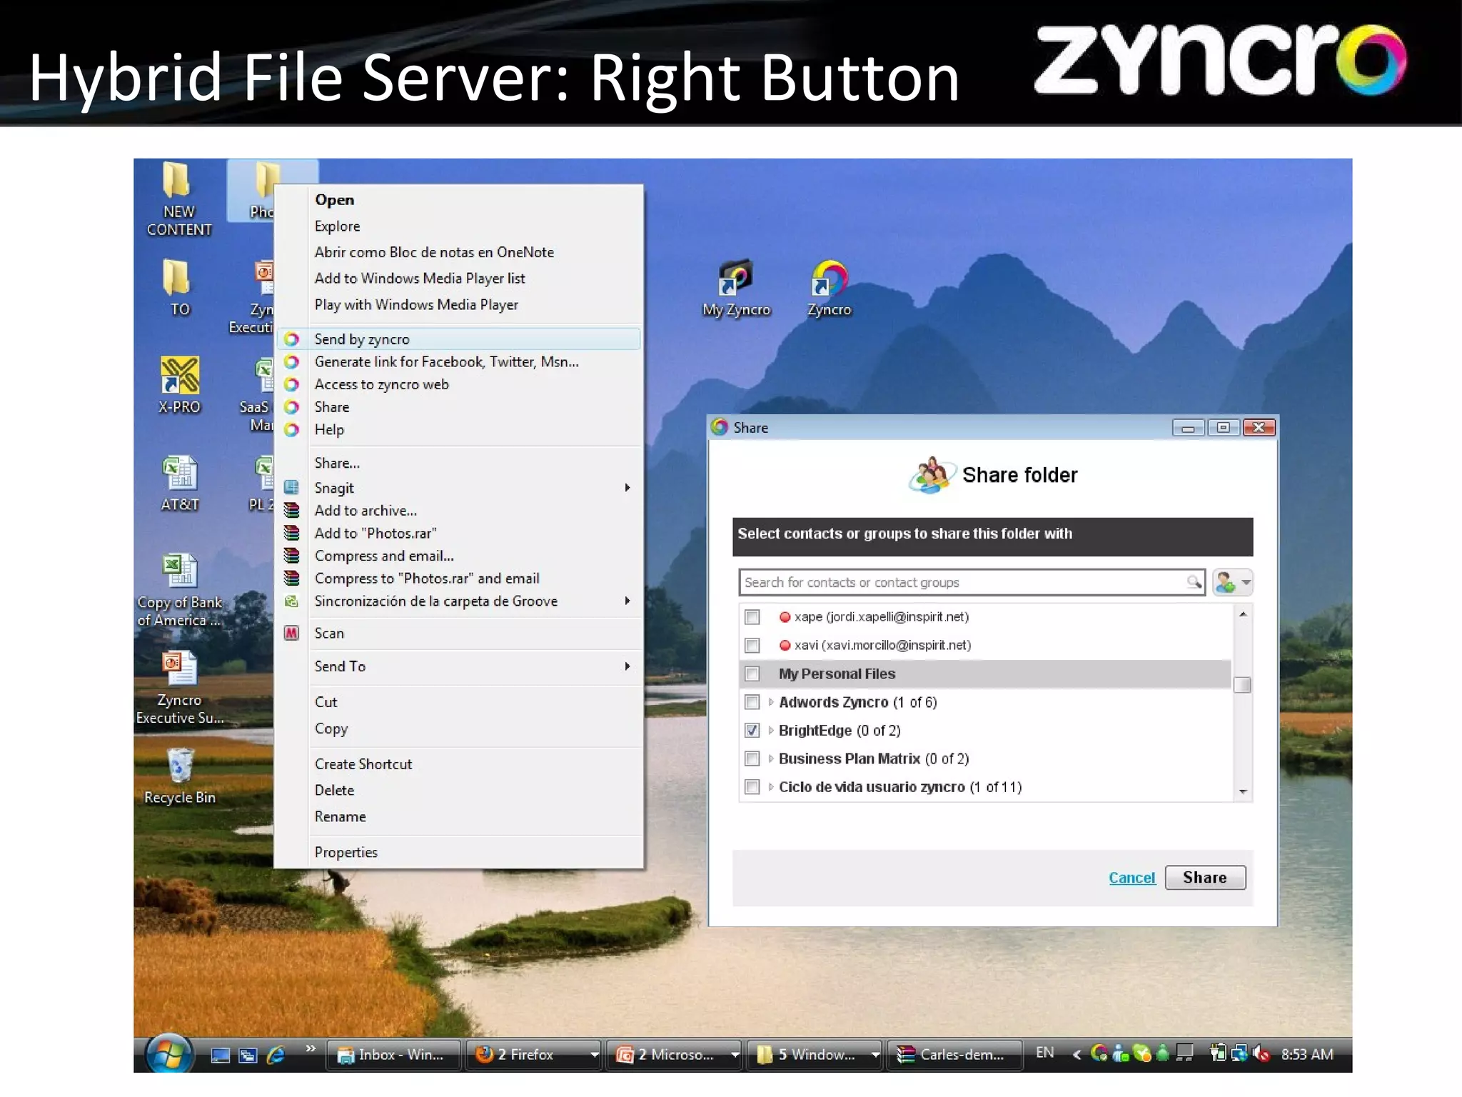The image size is (1462, 1097).
Task: Click the Zyncro icon beside Generate link entry
Action: [291, 362]
